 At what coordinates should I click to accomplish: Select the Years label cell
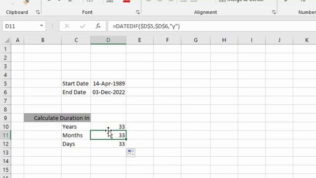(76, 127)
